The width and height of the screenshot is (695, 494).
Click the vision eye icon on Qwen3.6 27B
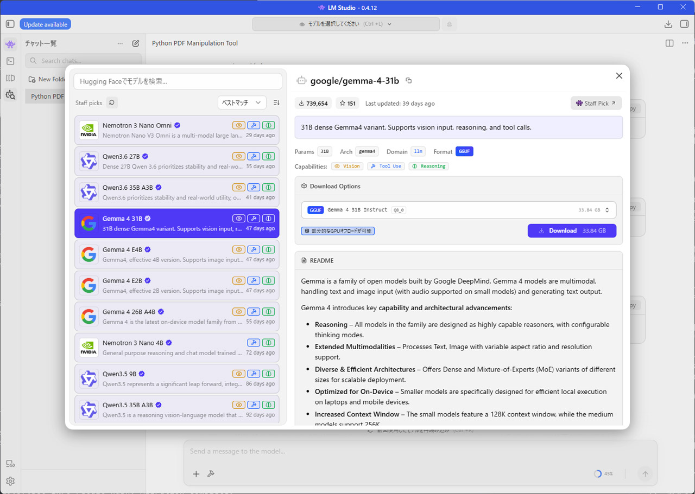pos(238,156)
